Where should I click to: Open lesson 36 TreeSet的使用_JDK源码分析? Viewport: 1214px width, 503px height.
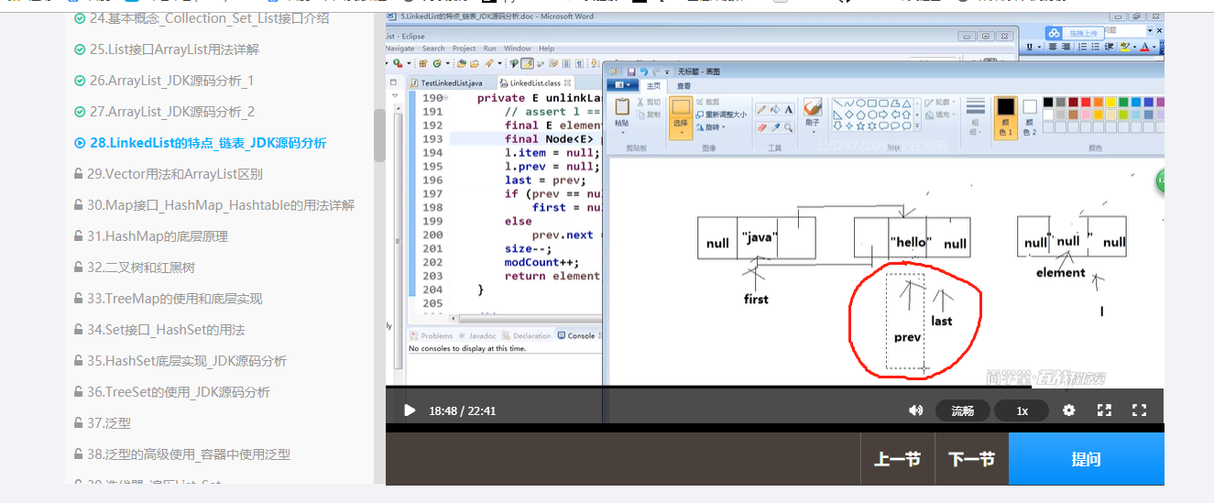point(172,392)
